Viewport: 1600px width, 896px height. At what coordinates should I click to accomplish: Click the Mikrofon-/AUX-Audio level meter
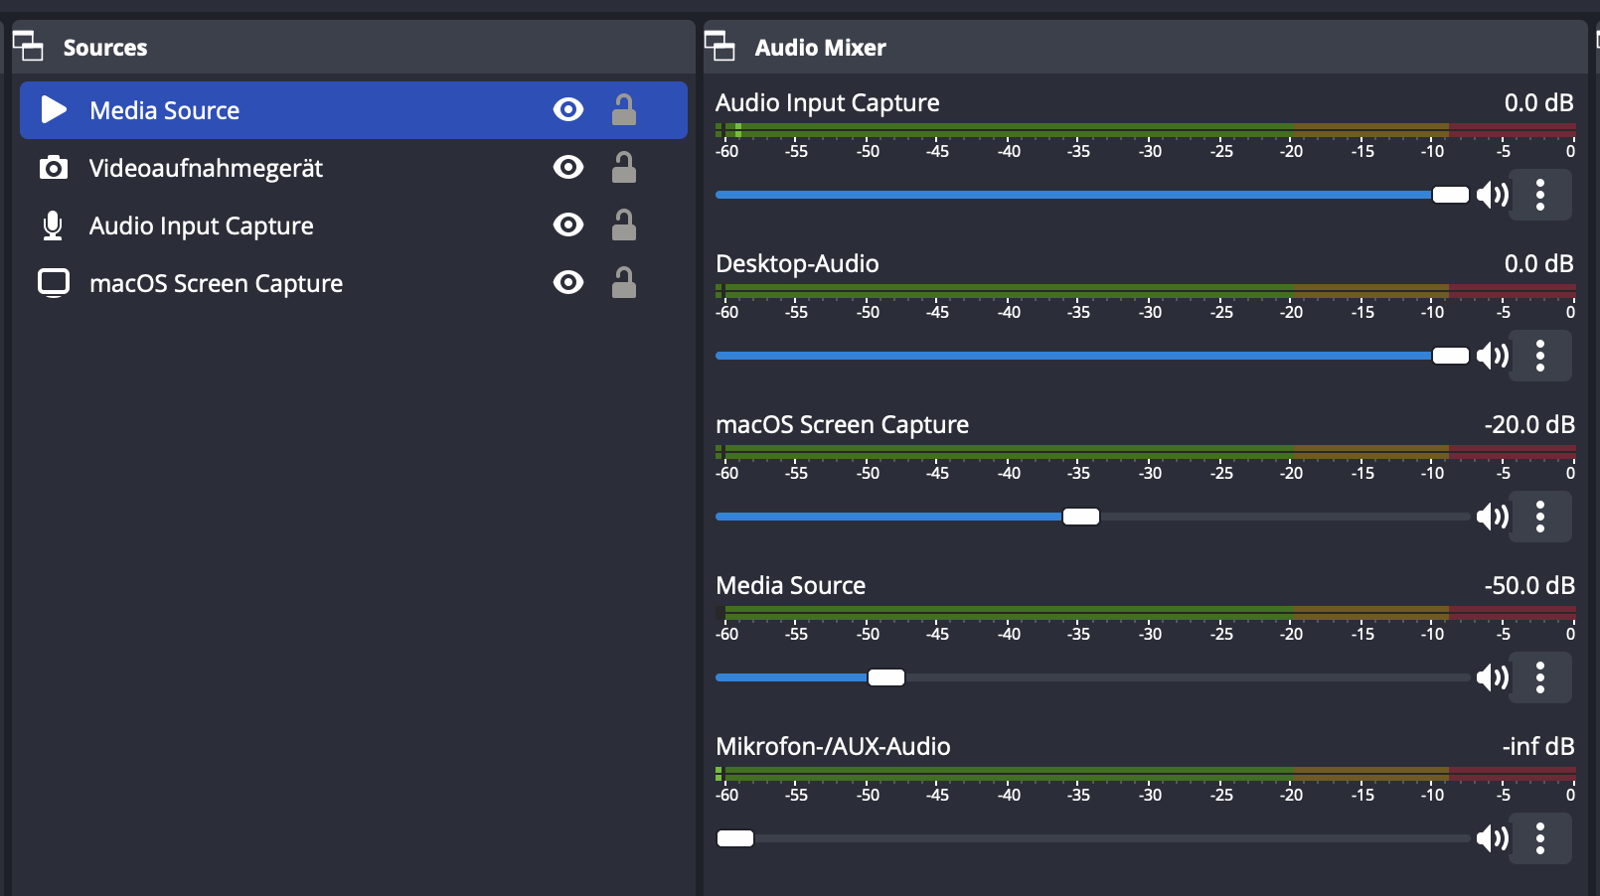point(1146,774)
